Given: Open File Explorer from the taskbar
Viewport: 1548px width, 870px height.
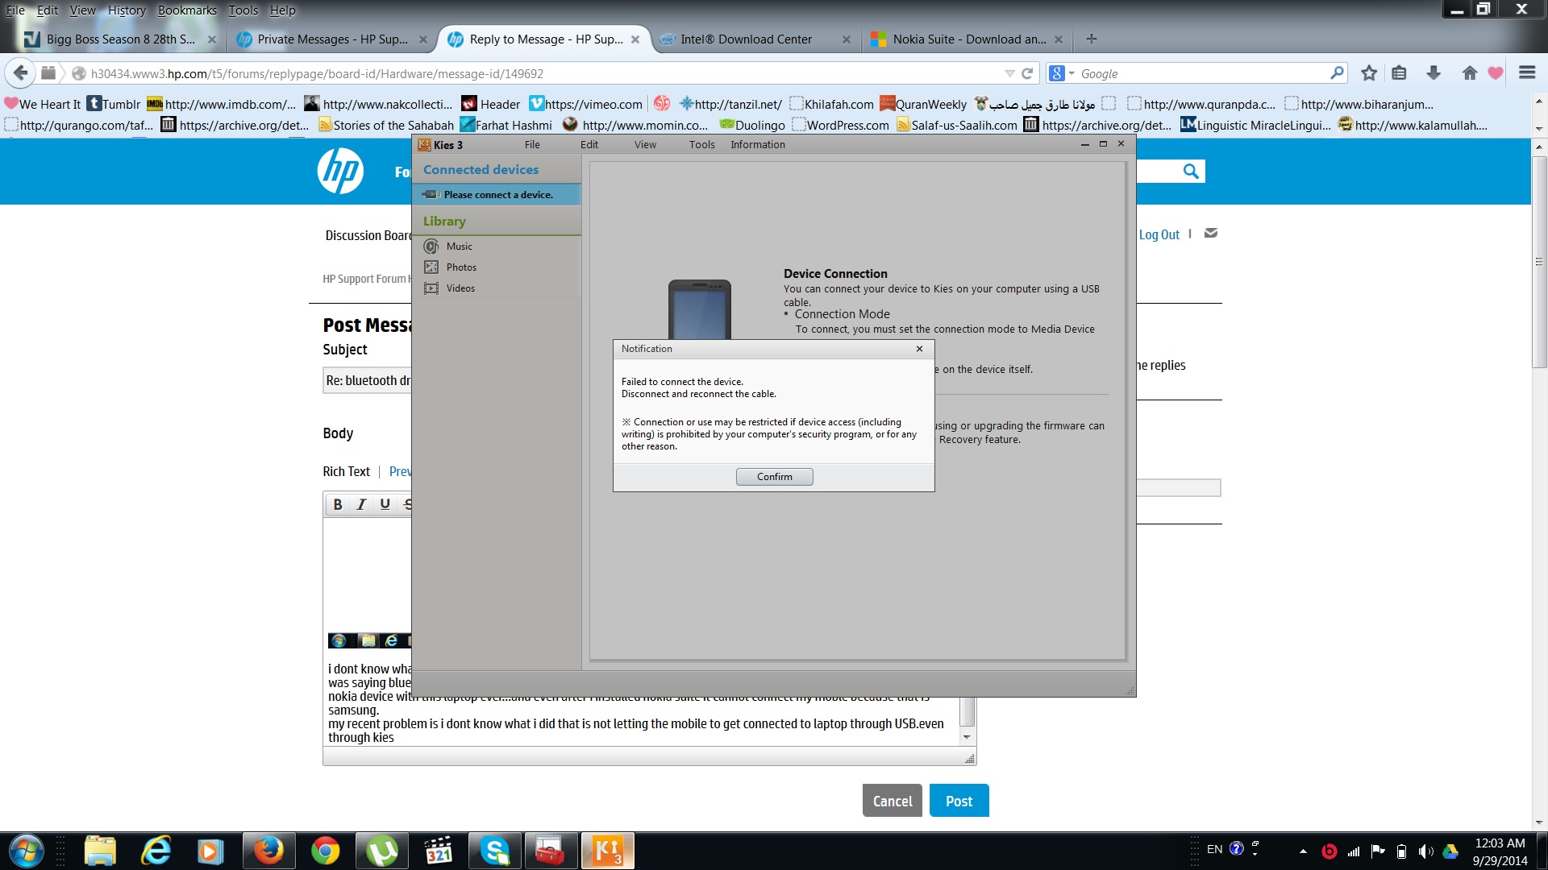Looking at the screenshot, I should tap(100, 851).
